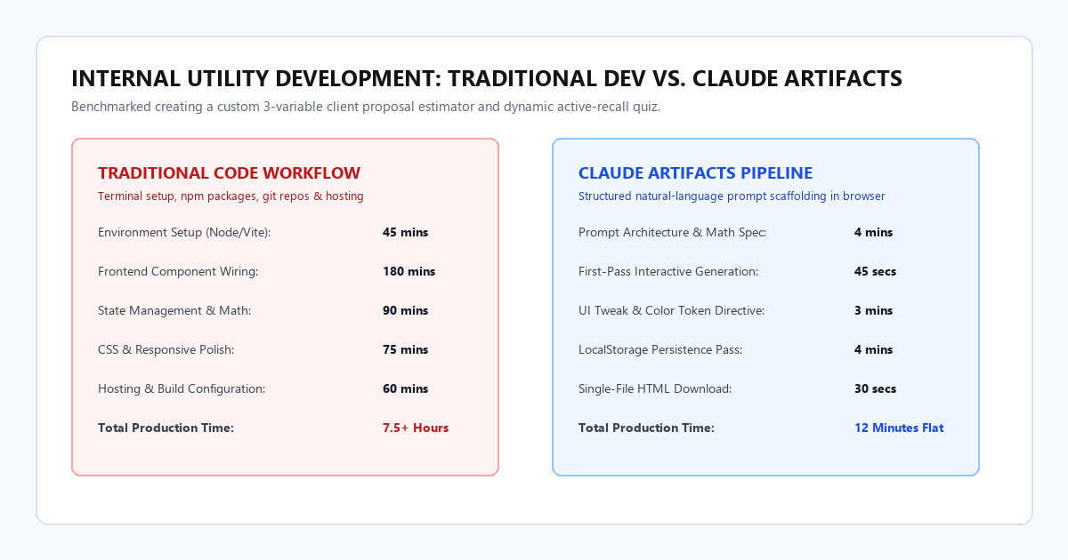This screenshot has width=1068, height=560.
Task: Click 'Terminal setup, npm packages, git repos & hosting'
Action: tap(231, 196)
